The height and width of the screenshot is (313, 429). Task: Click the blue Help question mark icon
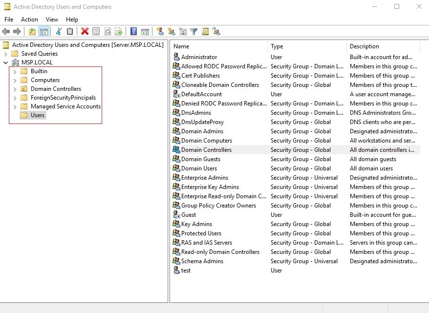tap(133, 31)
